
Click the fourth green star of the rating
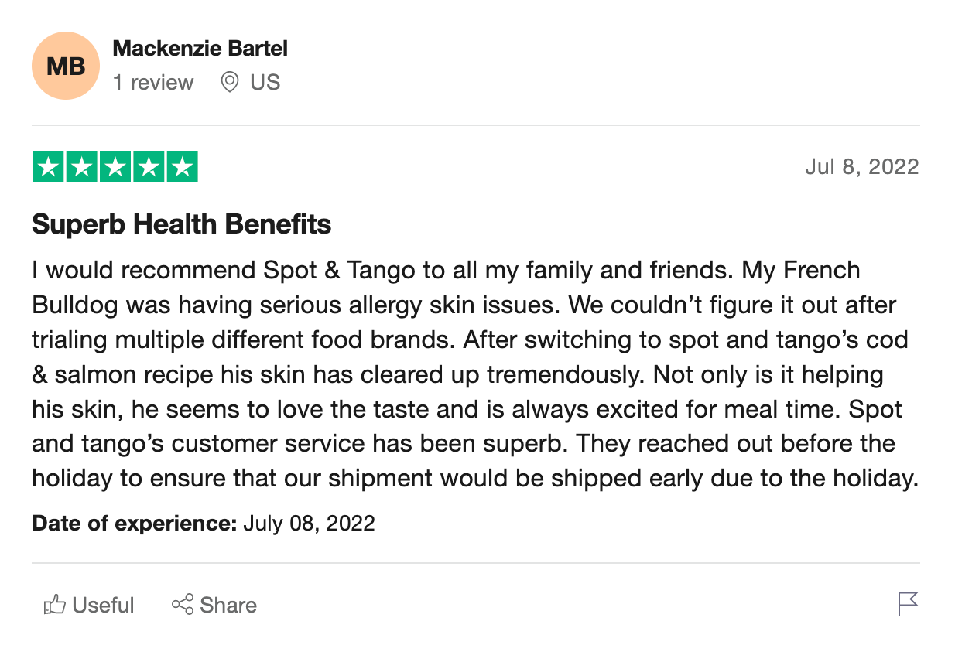[149, 167]
